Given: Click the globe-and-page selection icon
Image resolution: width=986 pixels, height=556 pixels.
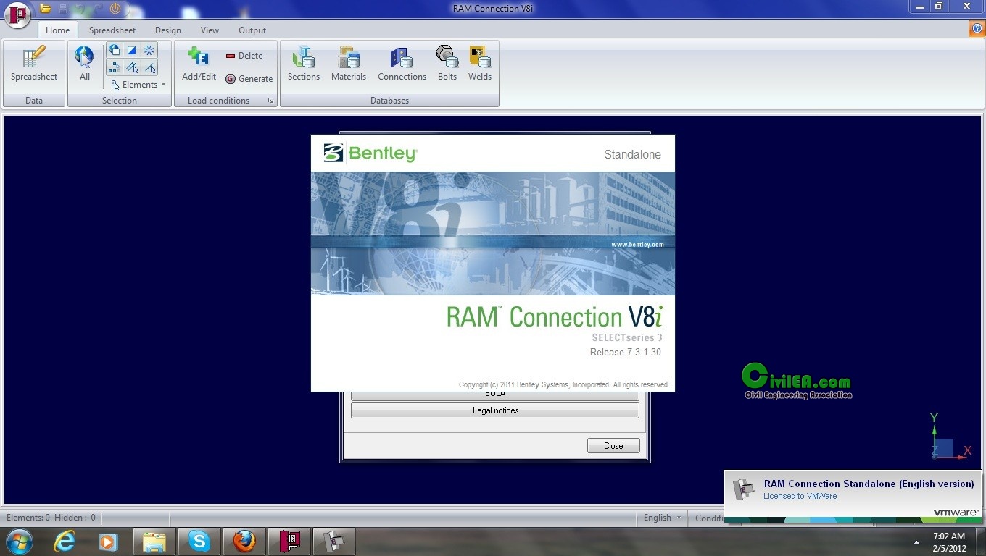Looking at the screenshot, I should tap(115, 50).
